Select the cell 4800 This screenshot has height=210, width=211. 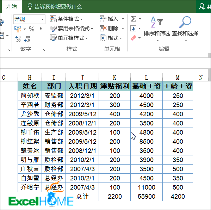click(147, 132)
